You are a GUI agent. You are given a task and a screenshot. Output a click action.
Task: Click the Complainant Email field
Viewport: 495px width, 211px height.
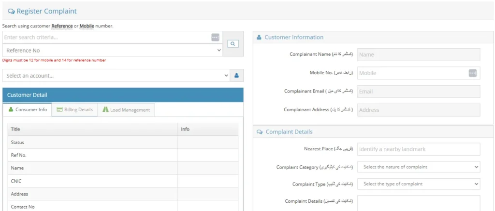pos(419,92)
